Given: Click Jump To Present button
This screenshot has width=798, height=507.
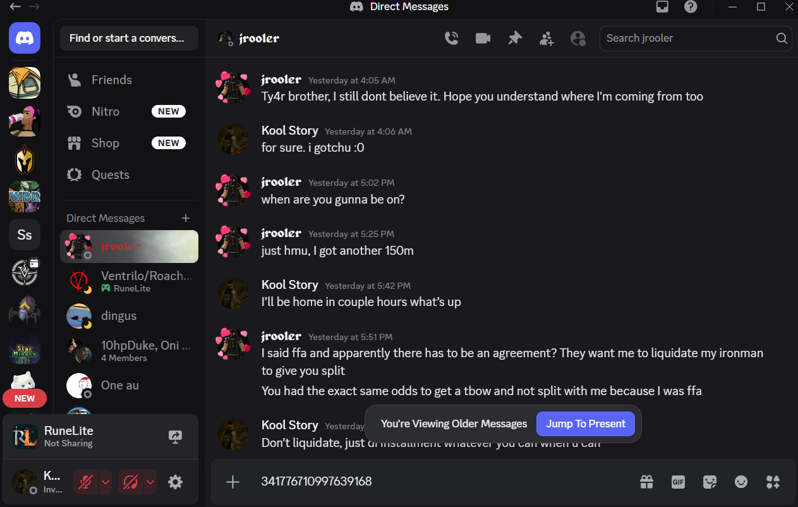Looking at the screenshot, I should (586, 424).
